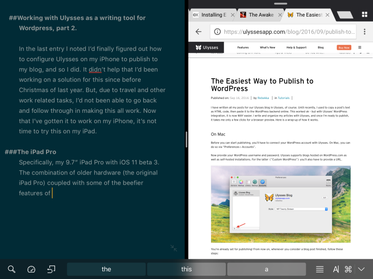
Task: Tap the magnifying glass search icon in Ulysses
Action: (12, 269)
